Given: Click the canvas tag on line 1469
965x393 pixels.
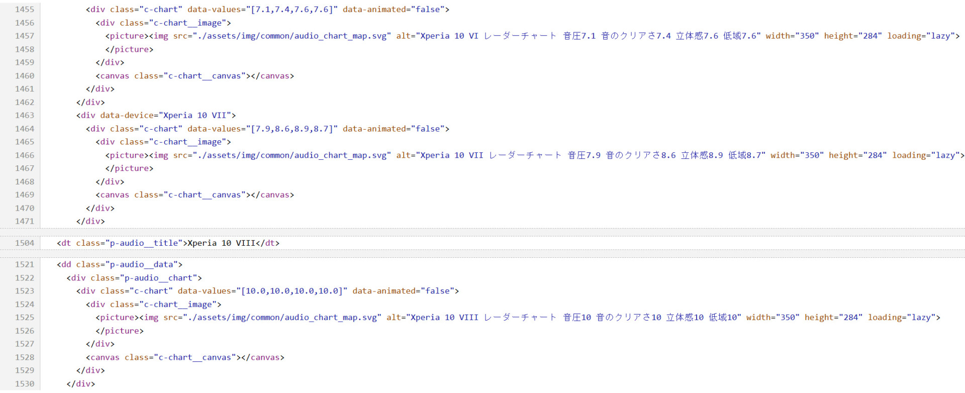Looking at the screenshot, I should pos(195,195).
